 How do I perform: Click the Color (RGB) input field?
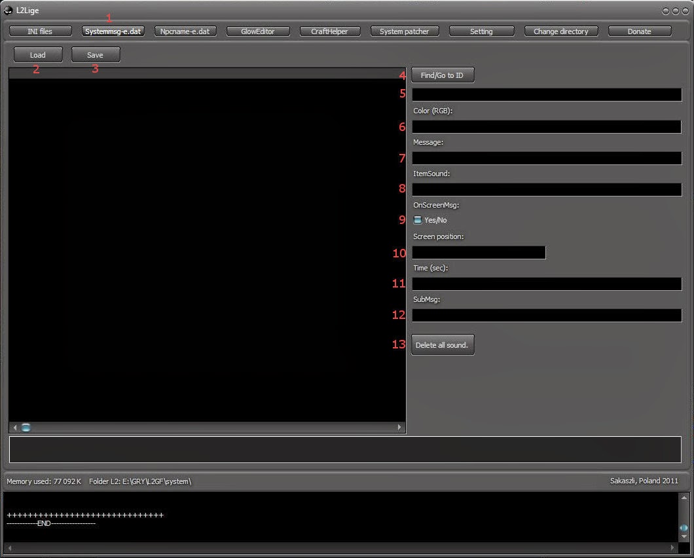click(x=546, y=126)
